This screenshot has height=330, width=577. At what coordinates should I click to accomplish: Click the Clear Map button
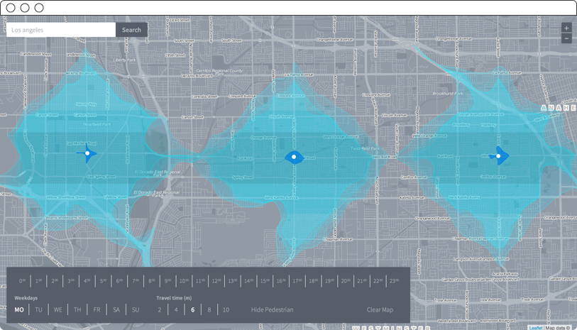380,310
